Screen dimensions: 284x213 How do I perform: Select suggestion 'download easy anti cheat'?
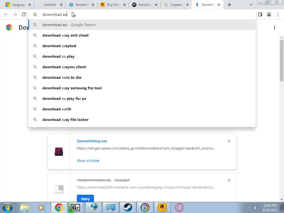point(142,35)
